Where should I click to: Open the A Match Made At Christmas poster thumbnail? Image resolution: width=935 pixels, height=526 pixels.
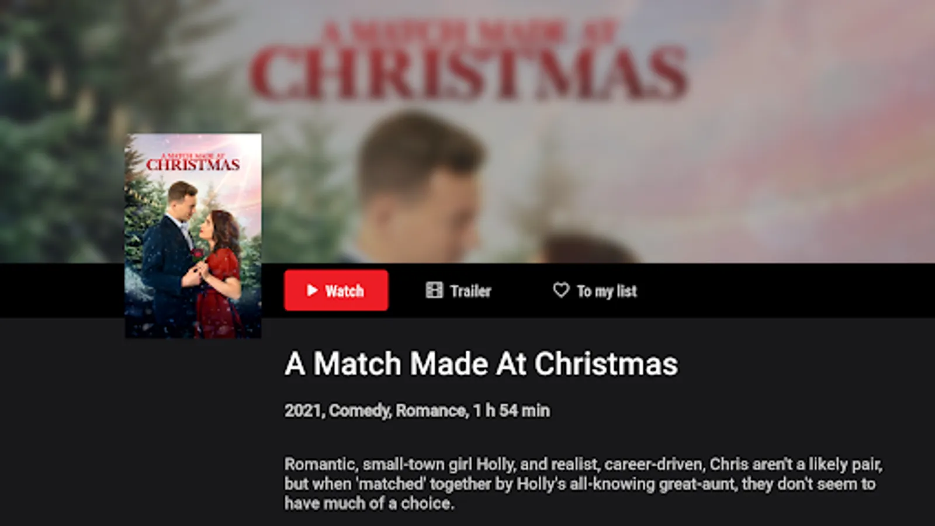tap(193, 236)
